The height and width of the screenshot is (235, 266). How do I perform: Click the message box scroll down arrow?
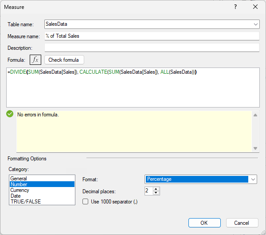click(x=255, y=148)
